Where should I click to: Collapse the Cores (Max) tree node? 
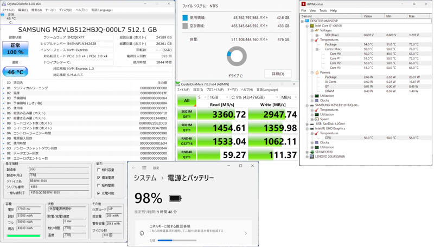click(x=317, y=49)
